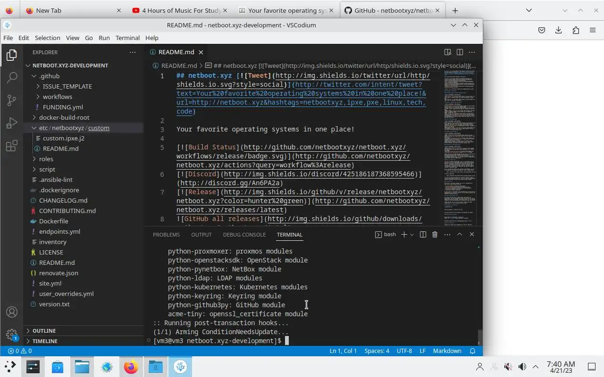The image size is (604, 377).
Task: Open the Help menu
Action: 152,38
